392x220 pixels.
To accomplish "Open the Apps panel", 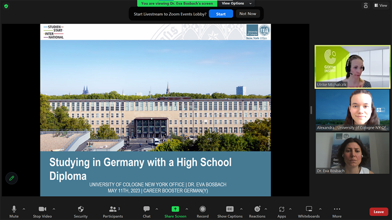I will [281, 212].
